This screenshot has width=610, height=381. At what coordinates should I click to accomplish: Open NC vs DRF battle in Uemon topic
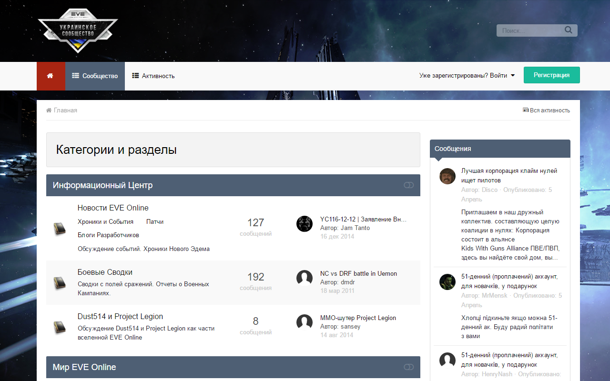(x=358, y=274)
